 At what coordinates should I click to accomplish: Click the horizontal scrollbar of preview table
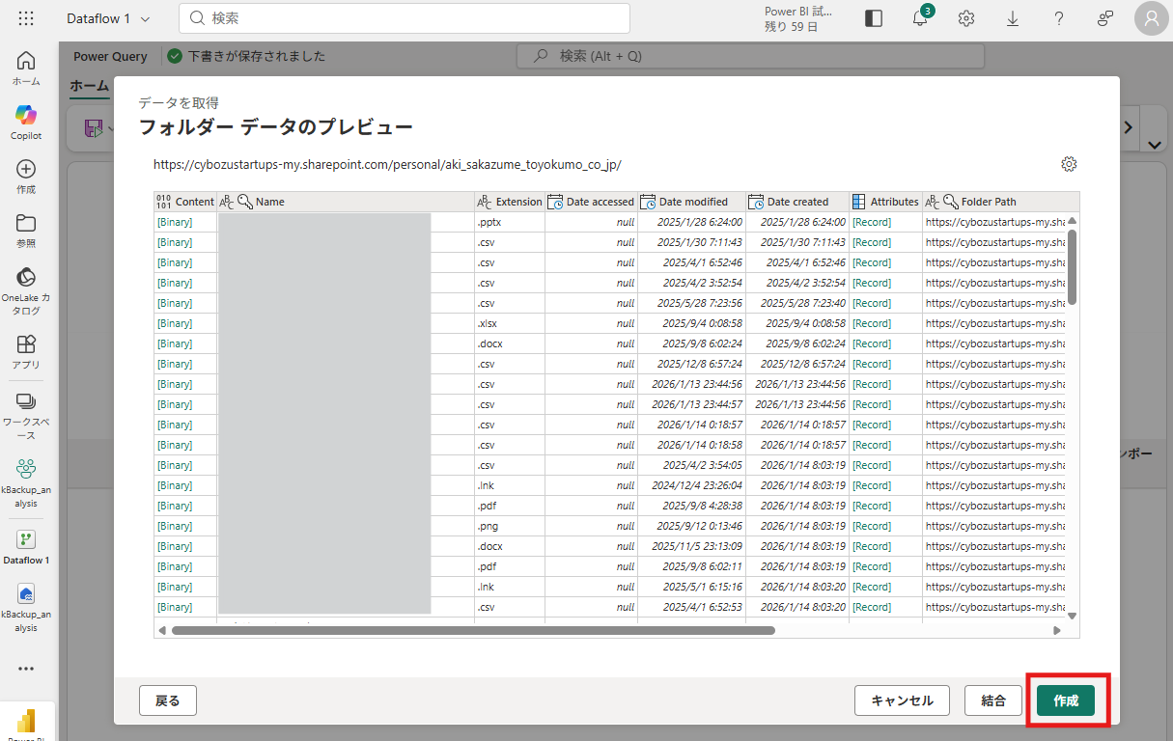pos(473,630)
